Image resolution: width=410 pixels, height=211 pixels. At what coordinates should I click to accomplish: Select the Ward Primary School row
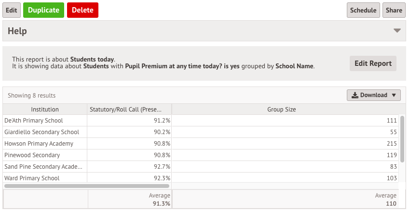[x=201, y=178]
